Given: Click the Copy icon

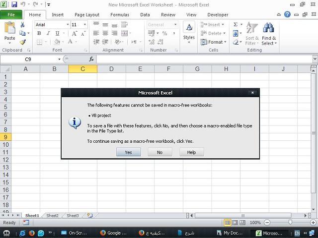Looking at the screenshot, I should coord(22,33).
